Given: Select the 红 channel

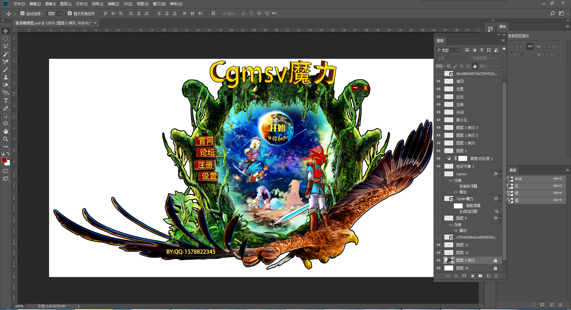Looking at the screenshot, I should (x=537, y=186).
